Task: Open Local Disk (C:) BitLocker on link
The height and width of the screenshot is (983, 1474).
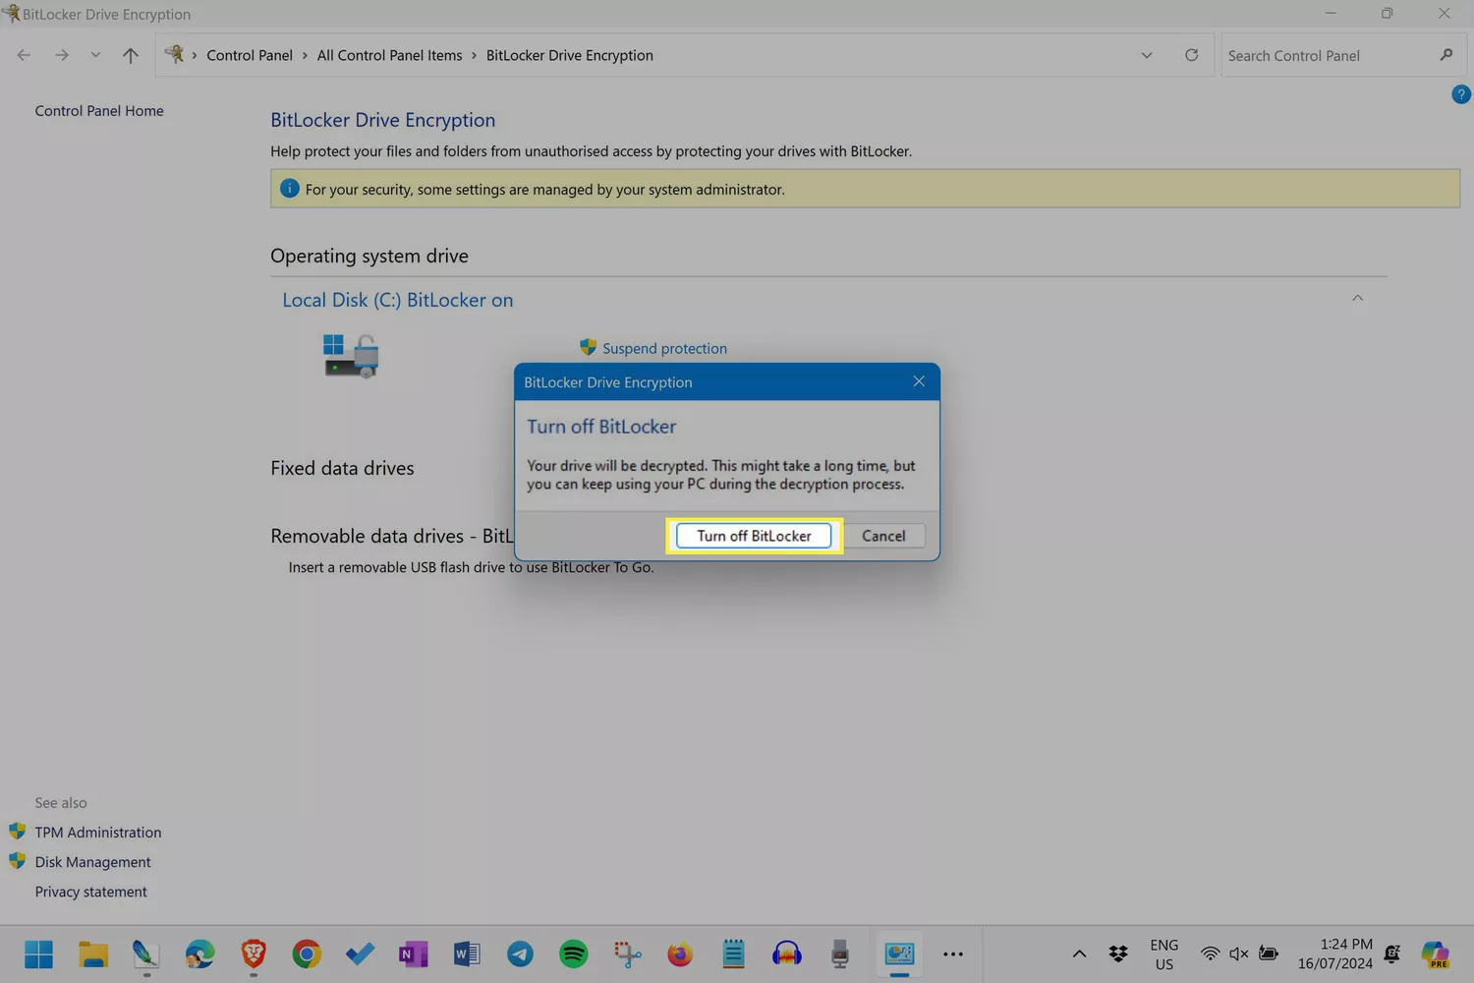Action: point(397,300)
